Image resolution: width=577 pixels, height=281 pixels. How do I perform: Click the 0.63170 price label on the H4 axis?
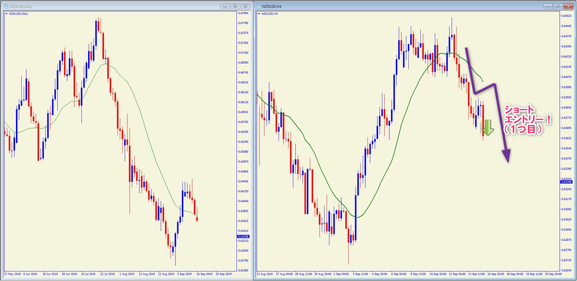(567, 199)
